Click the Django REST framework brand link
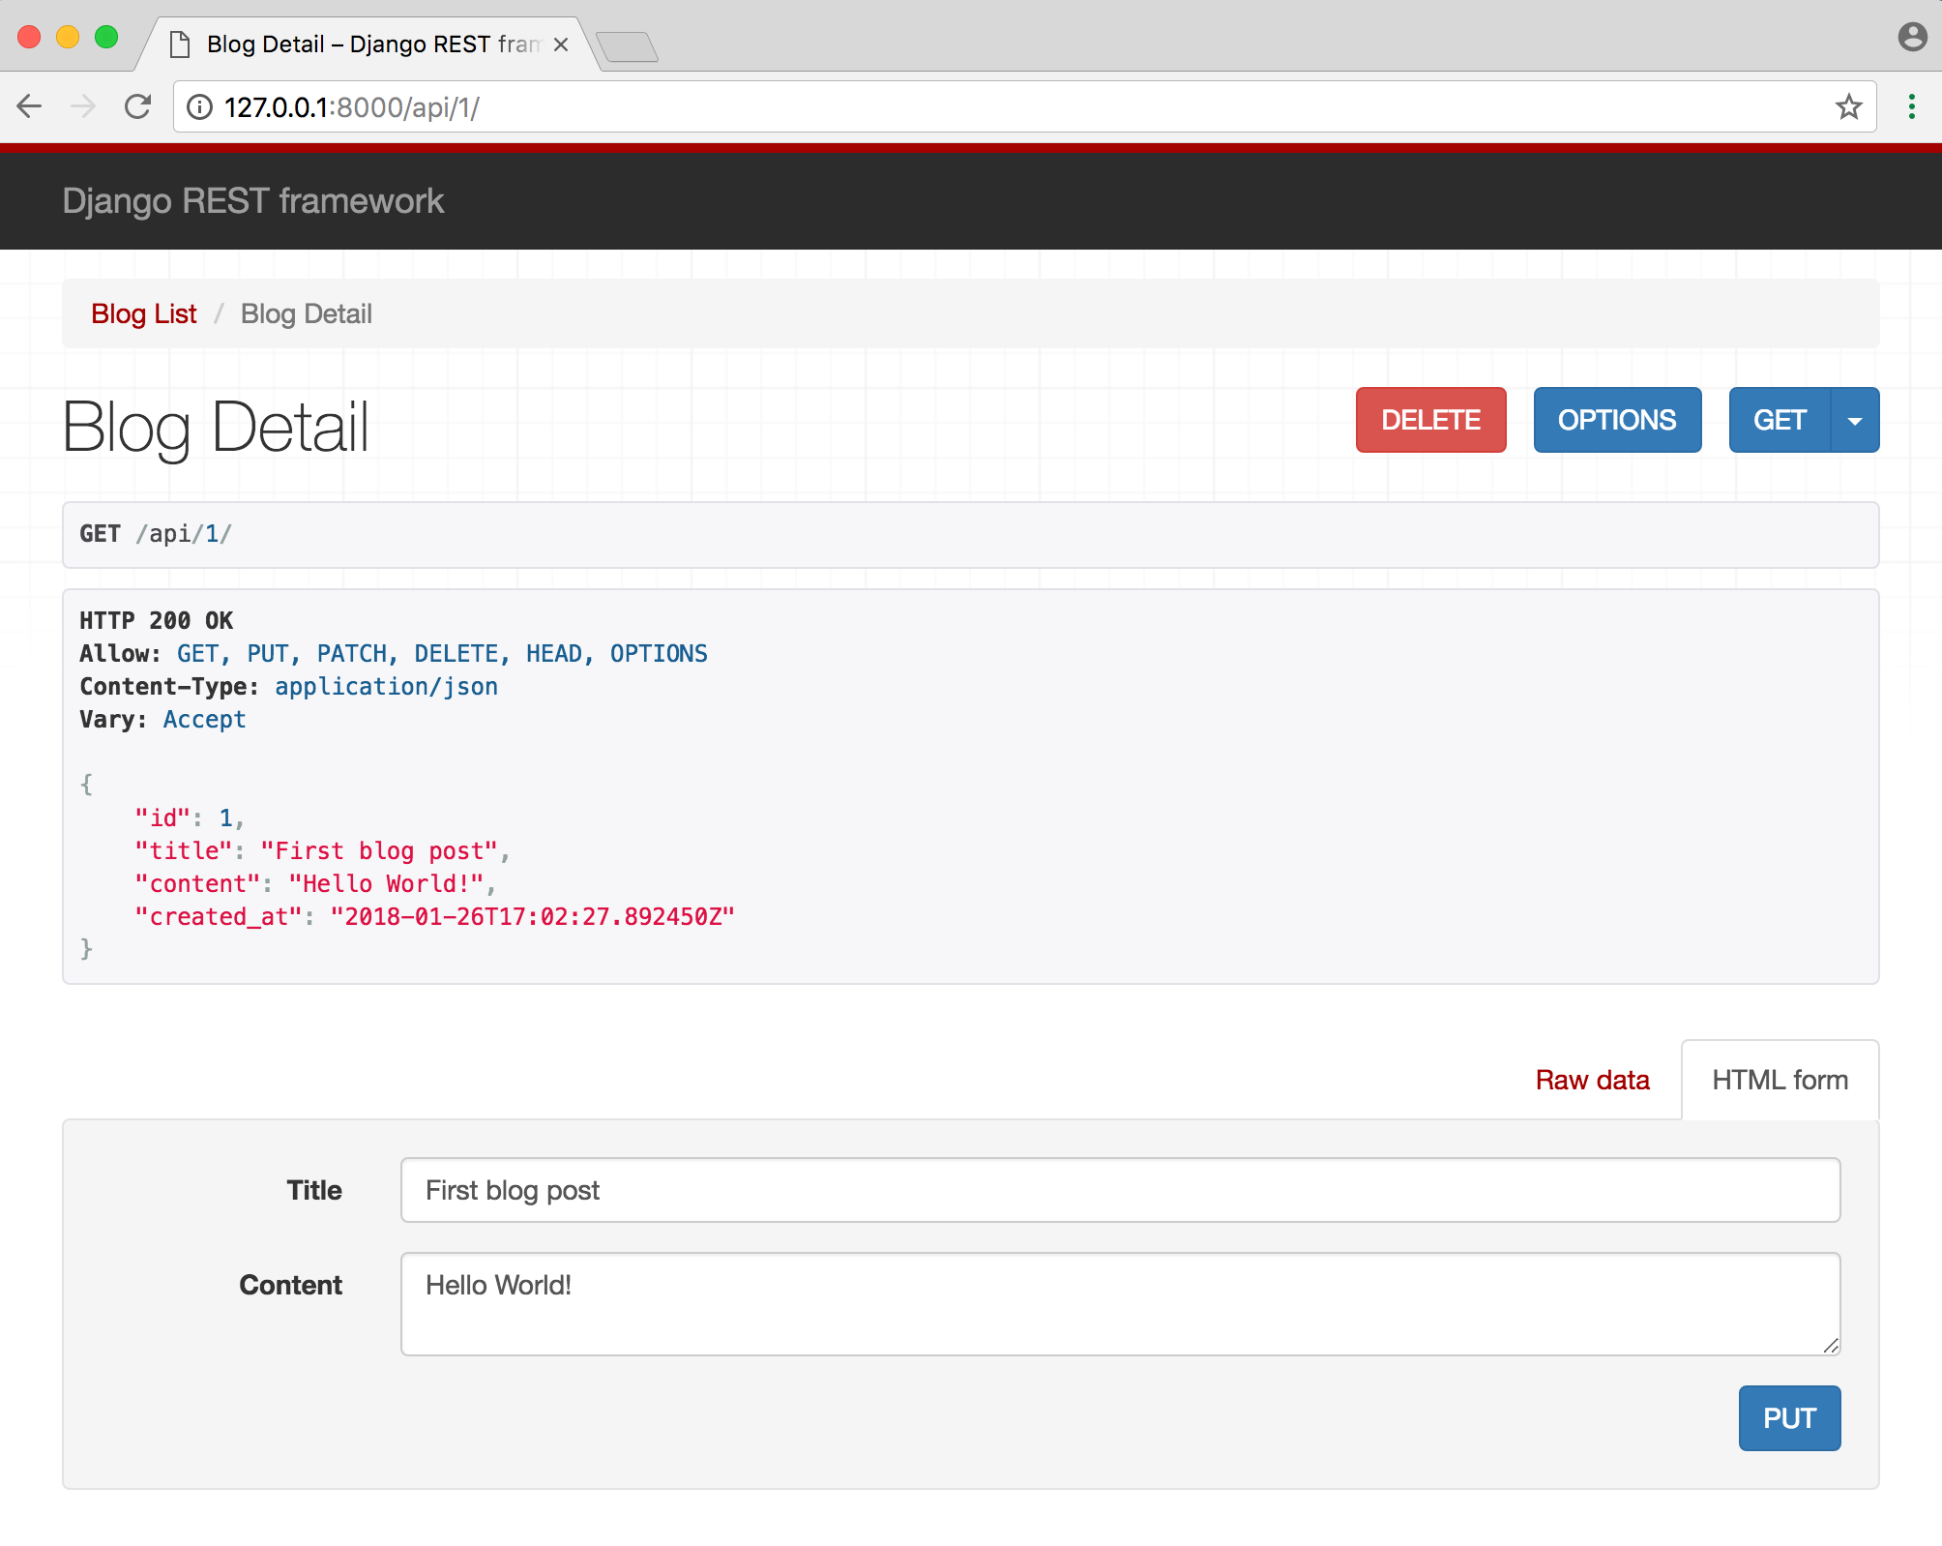Image resolution: width=1942 pixels, height=1546 pixels. [252, 200]
